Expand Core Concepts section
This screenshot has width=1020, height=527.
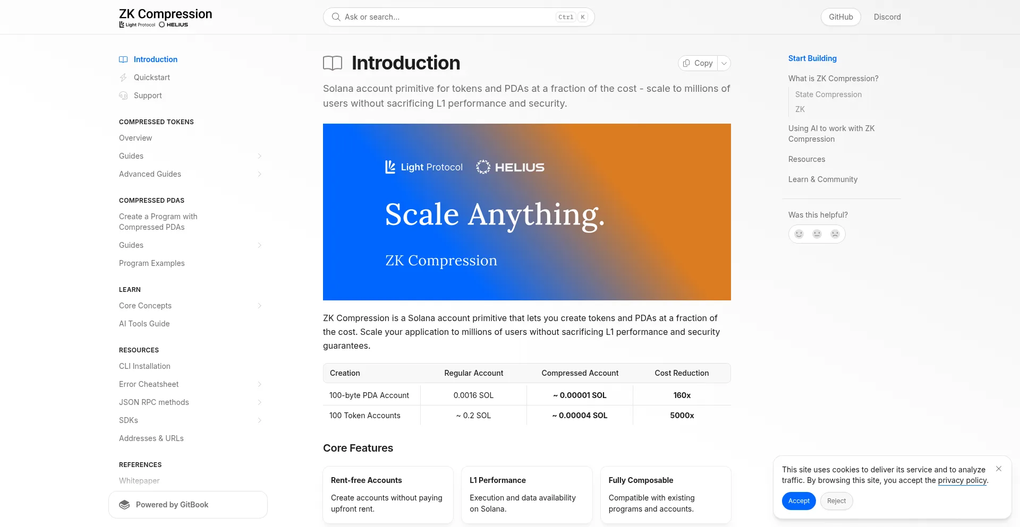tap(260, 306)
